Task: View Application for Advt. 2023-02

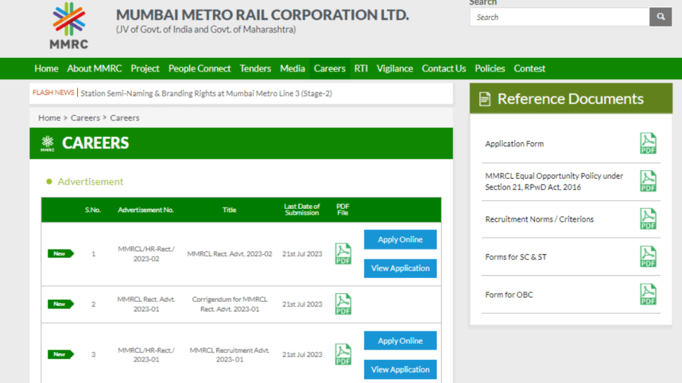Action: pyautogui.click(x=400, y=268)
